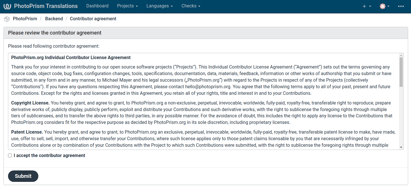Go to the Dashboard menu item

pyautogui.click(x=97, y=6)
